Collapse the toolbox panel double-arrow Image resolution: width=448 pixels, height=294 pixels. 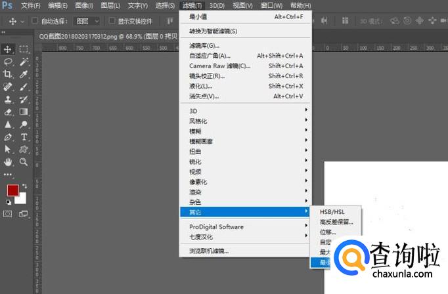pyautogui.click(x=3, y=33)
